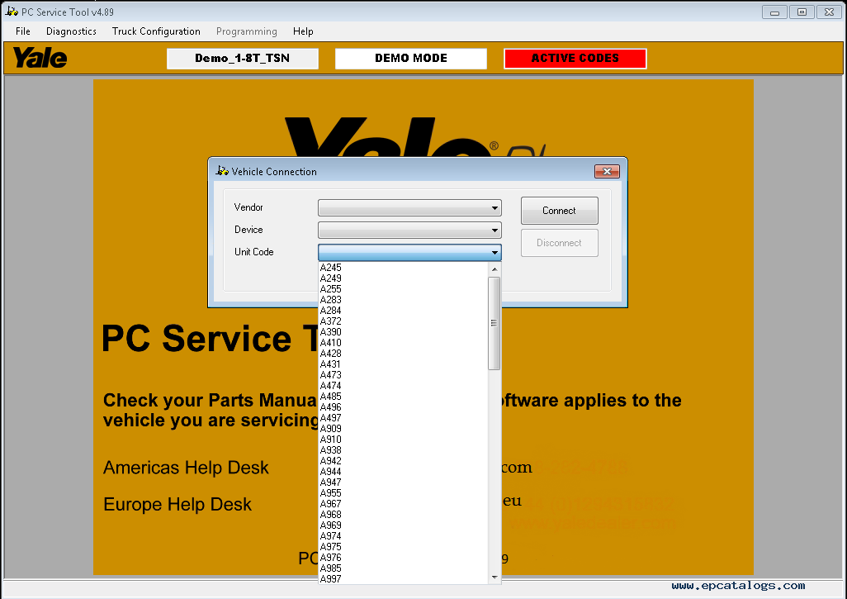Expand the Vendor dropdown

(x=494, y=207)
